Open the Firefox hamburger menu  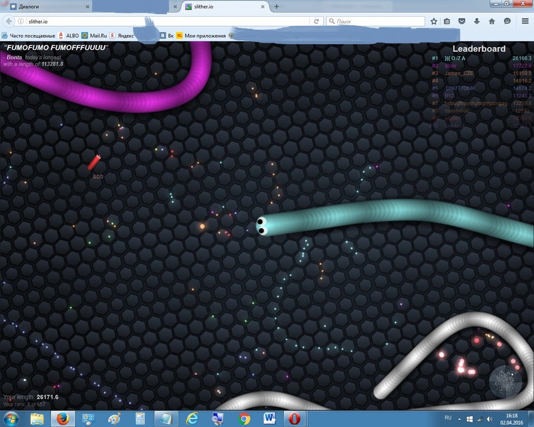click(x=525, y=21)
